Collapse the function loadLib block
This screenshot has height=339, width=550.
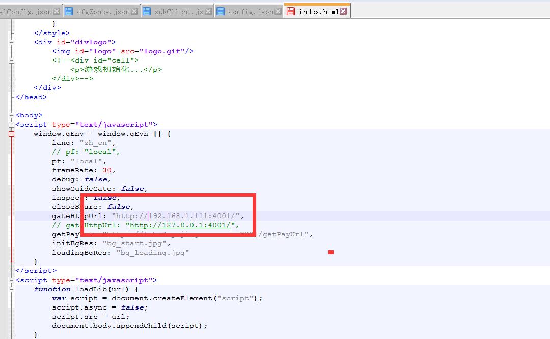pos(11,289)
